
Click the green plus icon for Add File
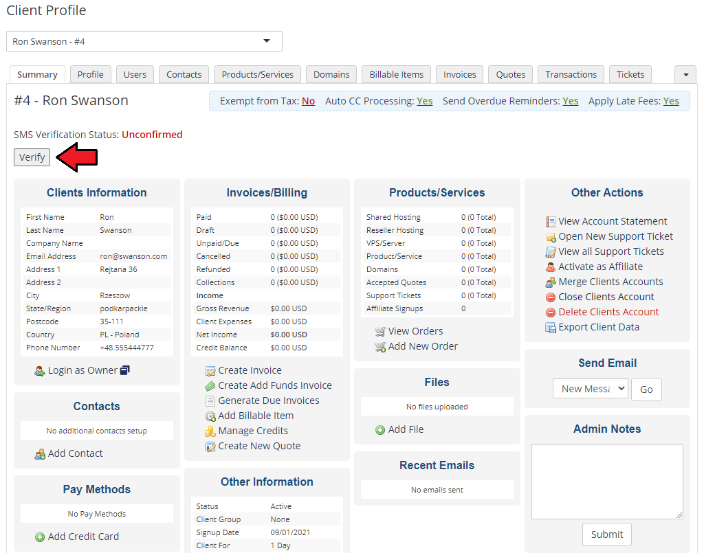pos(379,430)
